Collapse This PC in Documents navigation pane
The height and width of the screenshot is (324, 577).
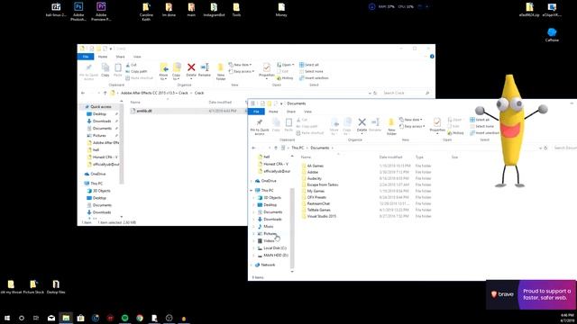252,190
